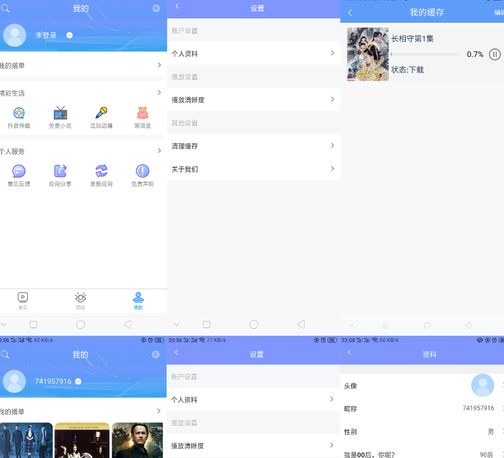This screenshot has height=458, width=504.
Task: Open settings gear in bottom-left 我的 screen
Action: pos(156,355)
